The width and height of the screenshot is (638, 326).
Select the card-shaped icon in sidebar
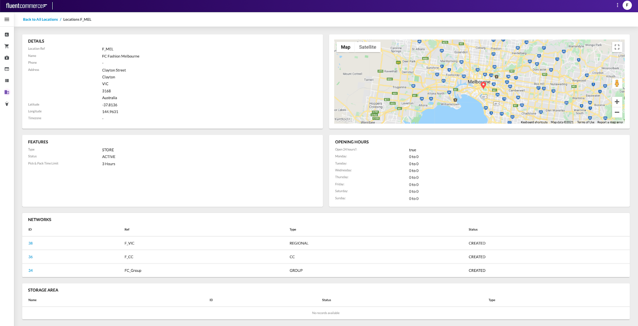[x=7, y=69]
